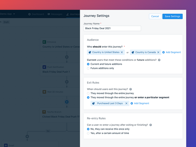Click the Yes/No Branch filter icon
This screenshot has width=196, height=147.
point(44,112)
